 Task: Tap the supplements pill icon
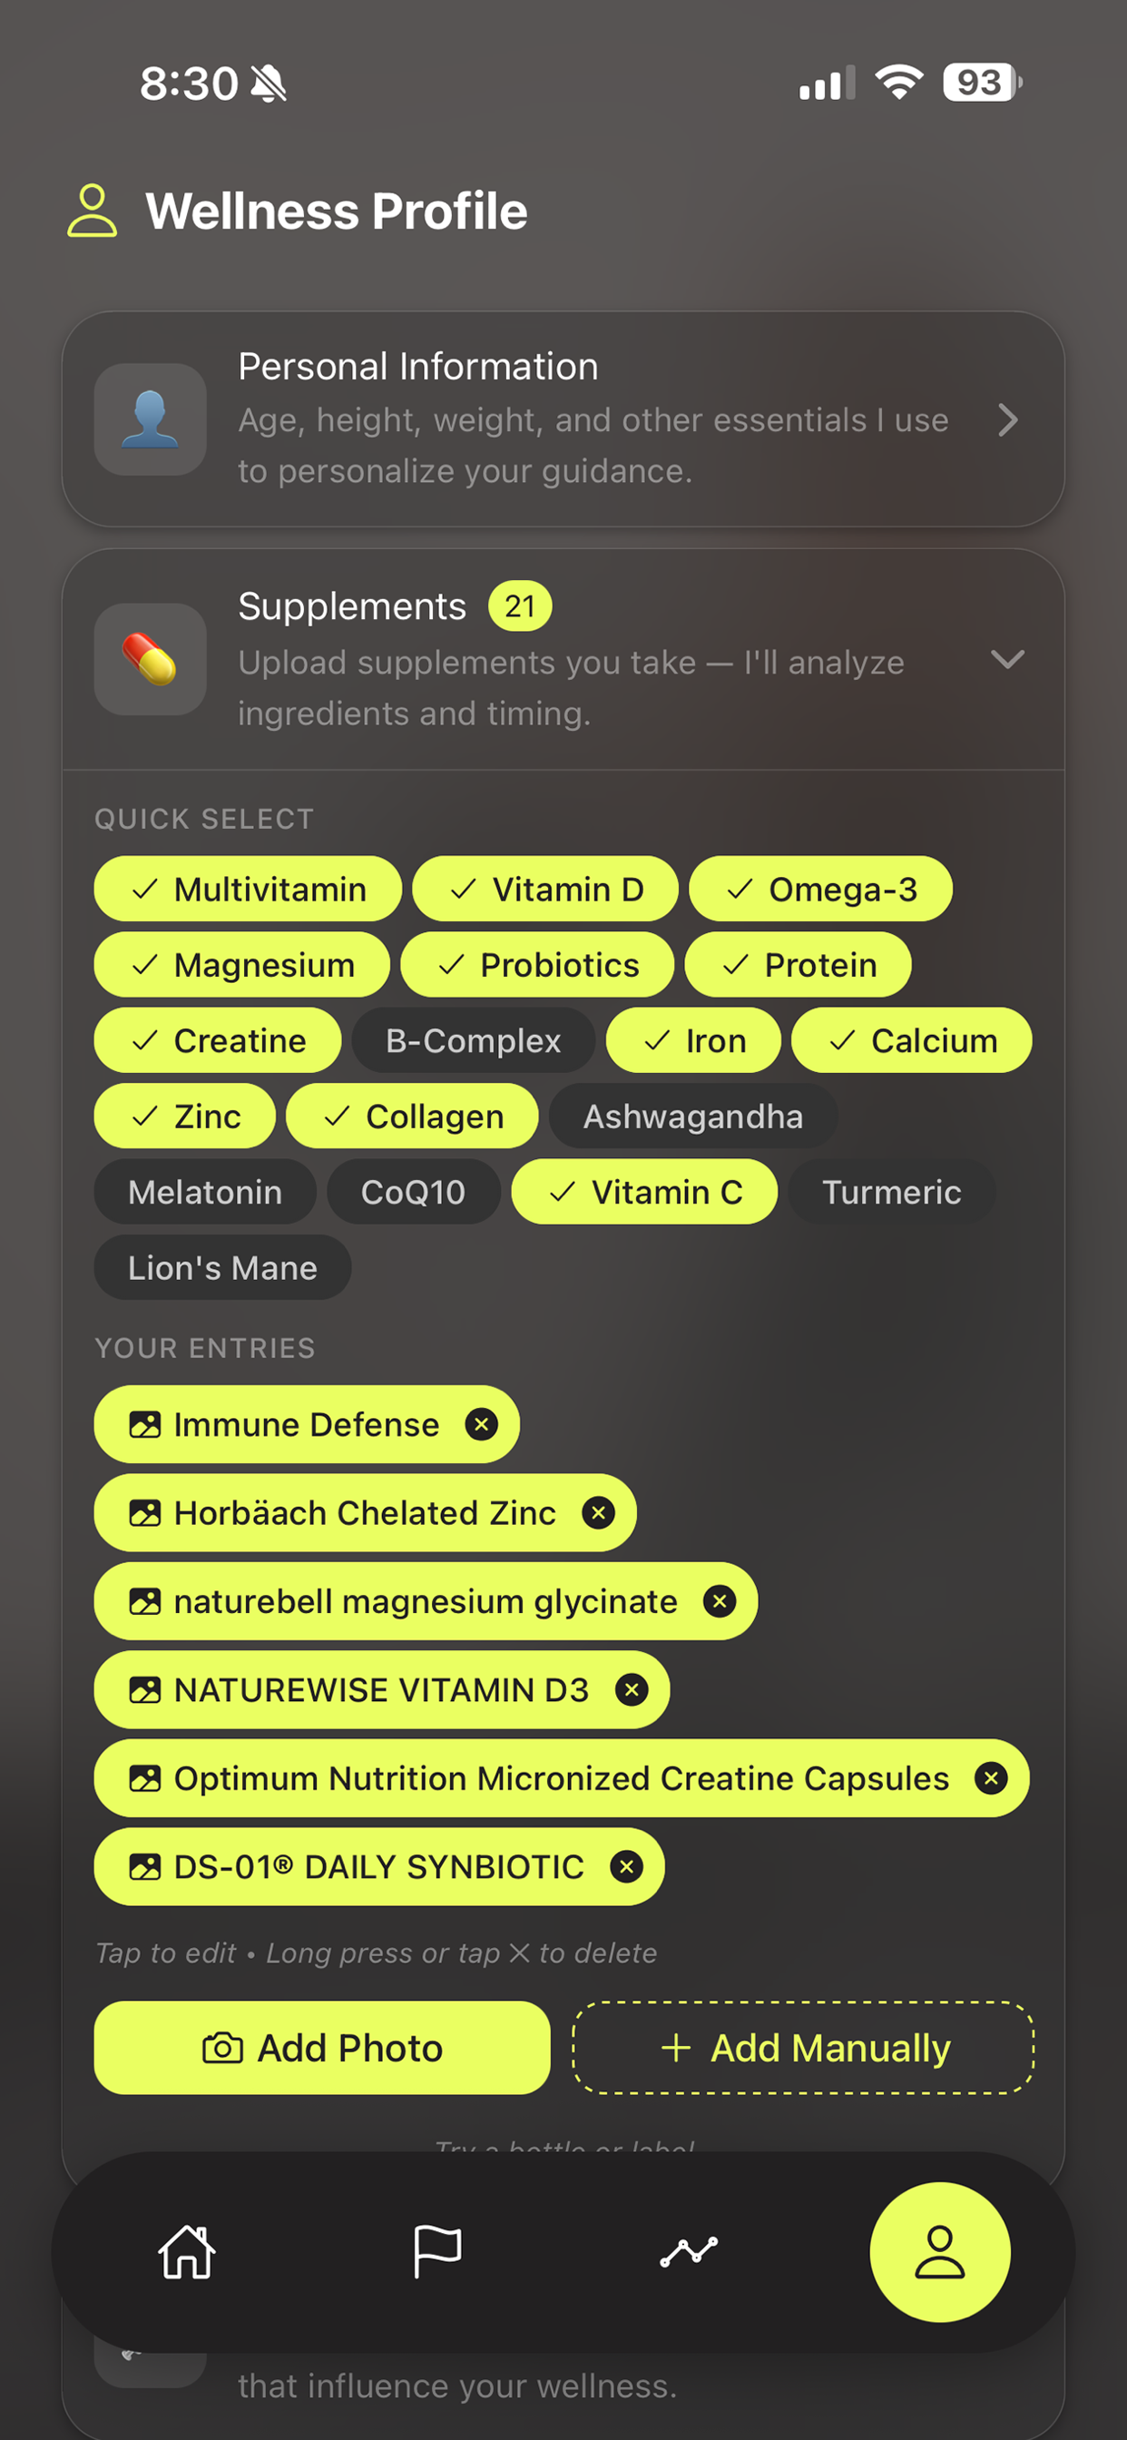150,659
